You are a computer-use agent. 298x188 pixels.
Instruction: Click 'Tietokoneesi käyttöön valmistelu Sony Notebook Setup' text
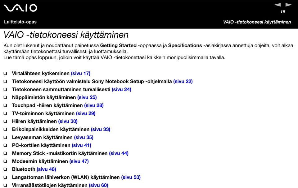(x=78, y=81)
